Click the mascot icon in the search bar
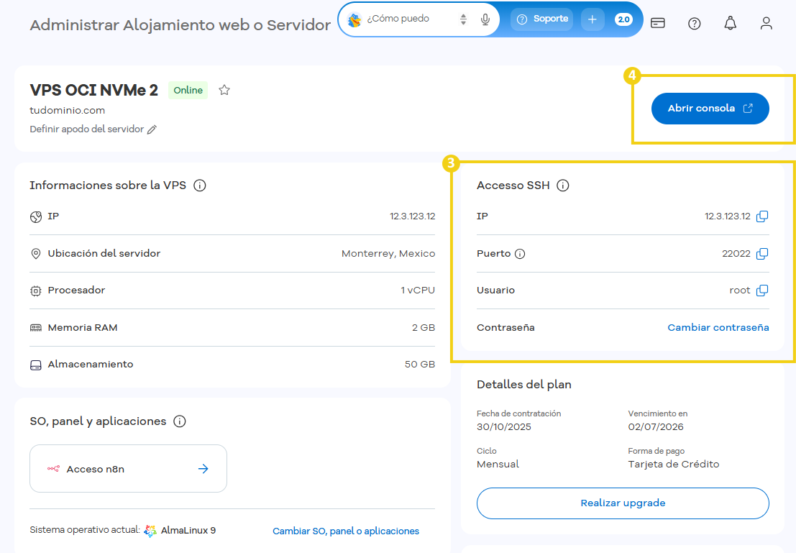The image size is (796, 553). tap(354, 20)
